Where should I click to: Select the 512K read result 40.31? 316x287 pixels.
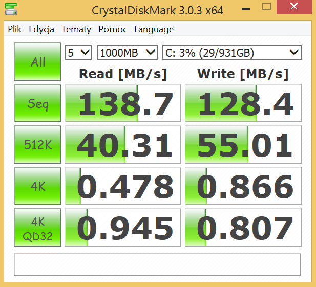click(123, 144)
